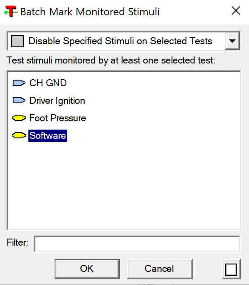Click the dialog title text

coord(90,12)
